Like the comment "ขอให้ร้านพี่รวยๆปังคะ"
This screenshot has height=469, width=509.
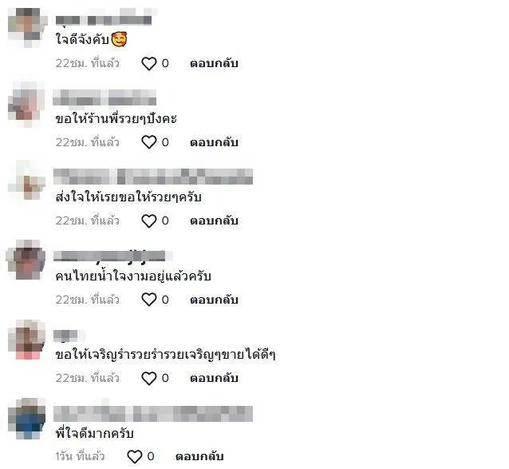point(149,142)
